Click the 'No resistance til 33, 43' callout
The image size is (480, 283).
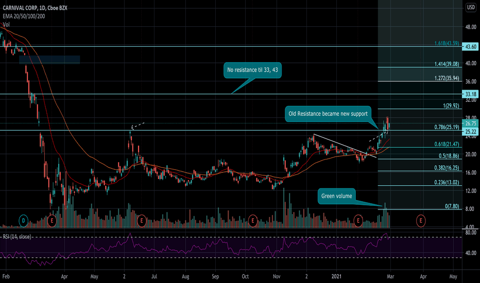coord(252,70)
